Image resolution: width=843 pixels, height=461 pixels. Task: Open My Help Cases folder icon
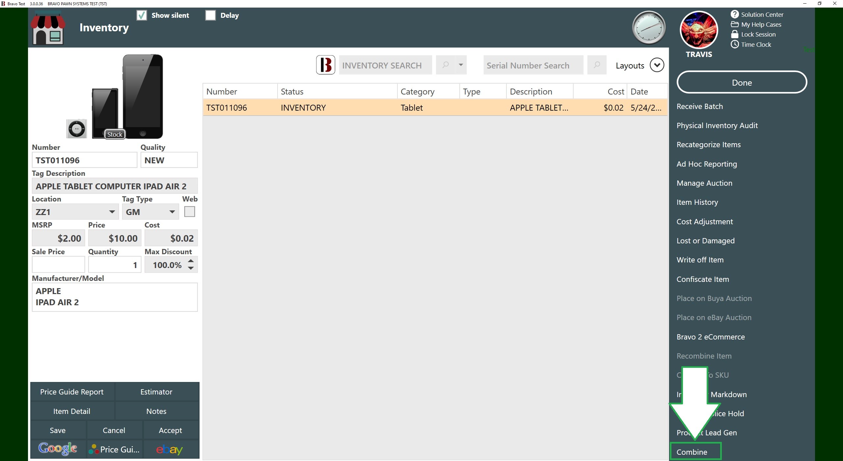734,24
